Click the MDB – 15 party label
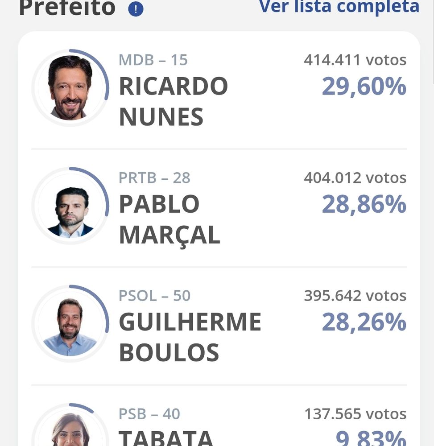 pyautogui.click(x=153, y=60)
